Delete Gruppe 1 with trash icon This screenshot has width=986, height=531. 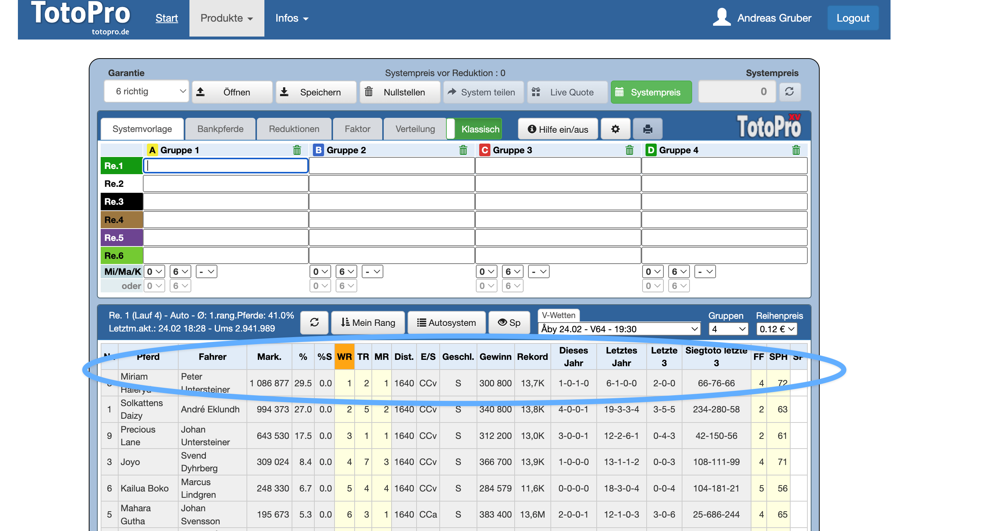[x=296, y=150]
